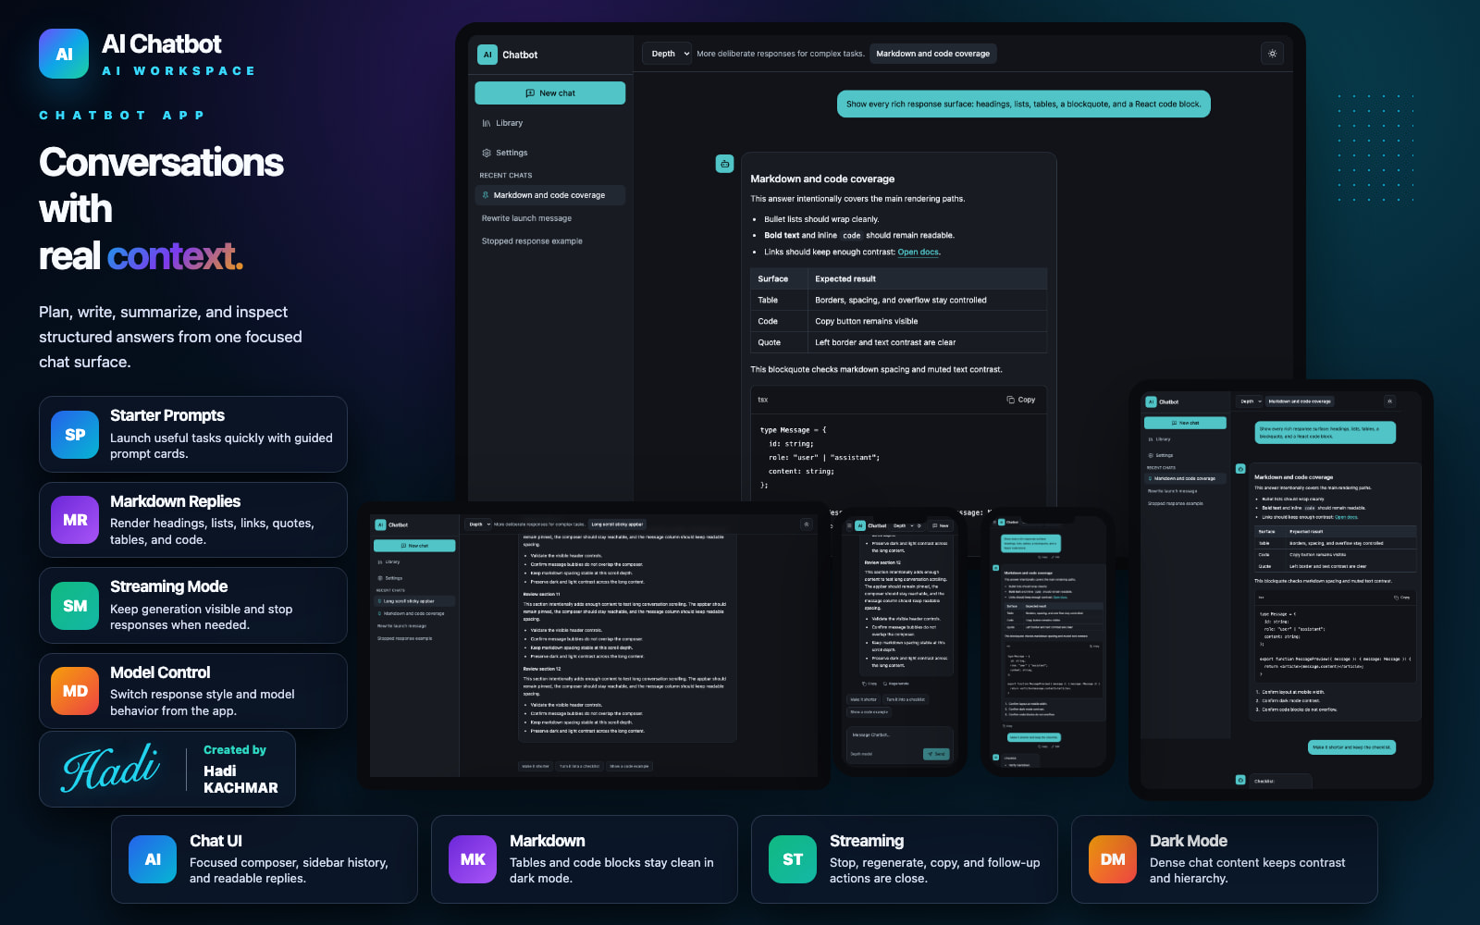
Task: Click the MK badge on the Markdown card
Action: pyautogui.click(x=473, y=859)
